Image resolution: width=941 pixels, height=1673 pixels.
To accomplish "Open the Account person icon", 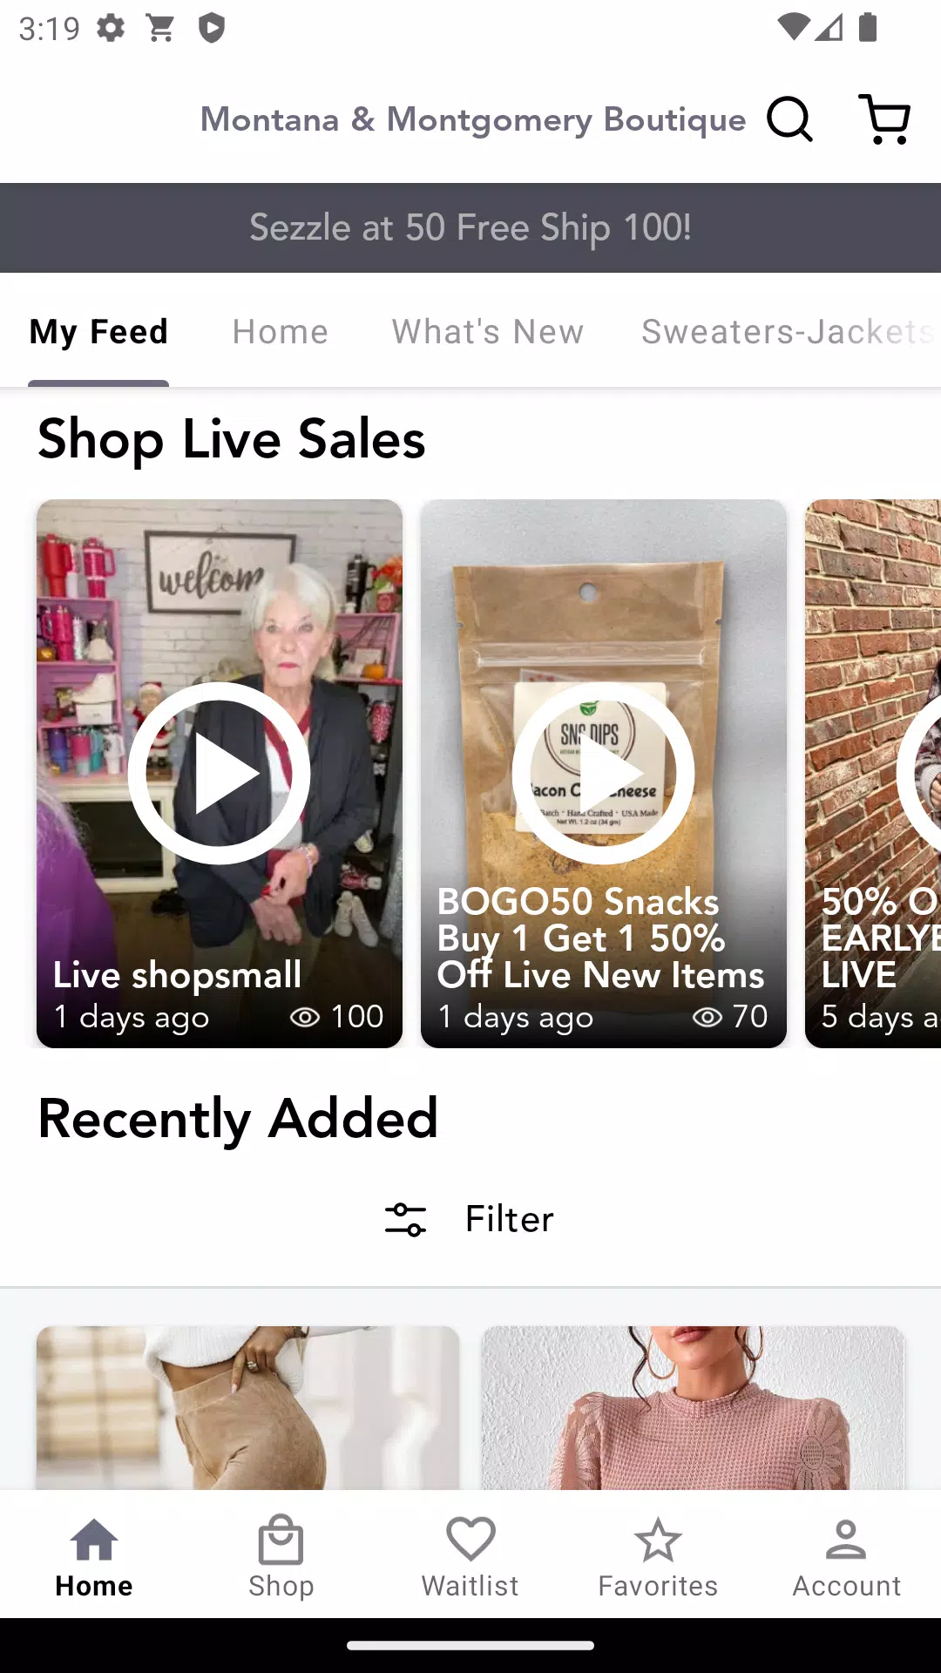I will pos(846,1540).
